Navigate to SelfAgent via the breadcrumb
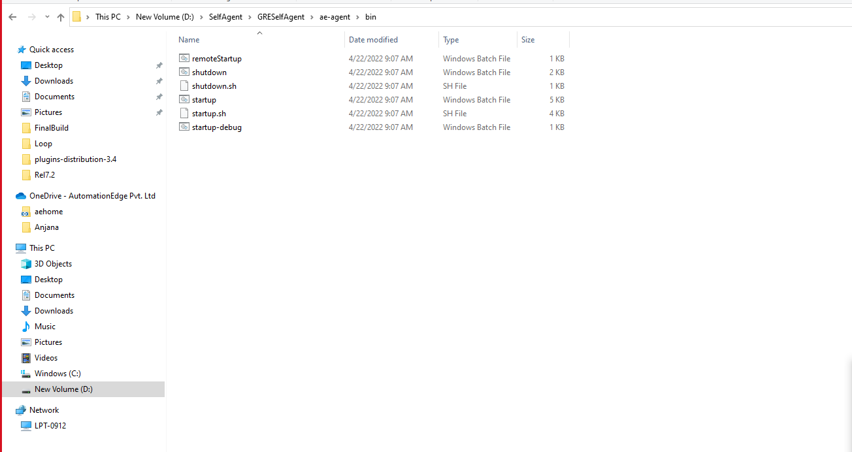852x452 pixels. (x=225, y=16)
